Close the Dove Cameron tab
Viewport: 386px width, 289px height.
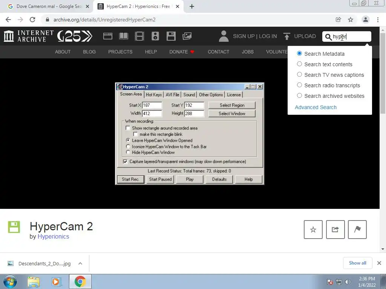tap(87, 7)
